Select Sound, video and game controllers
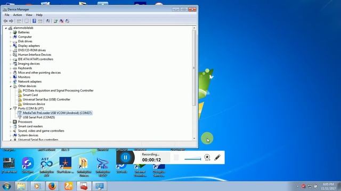The height and width of the screenshot is (191, 341). [41, 131]
